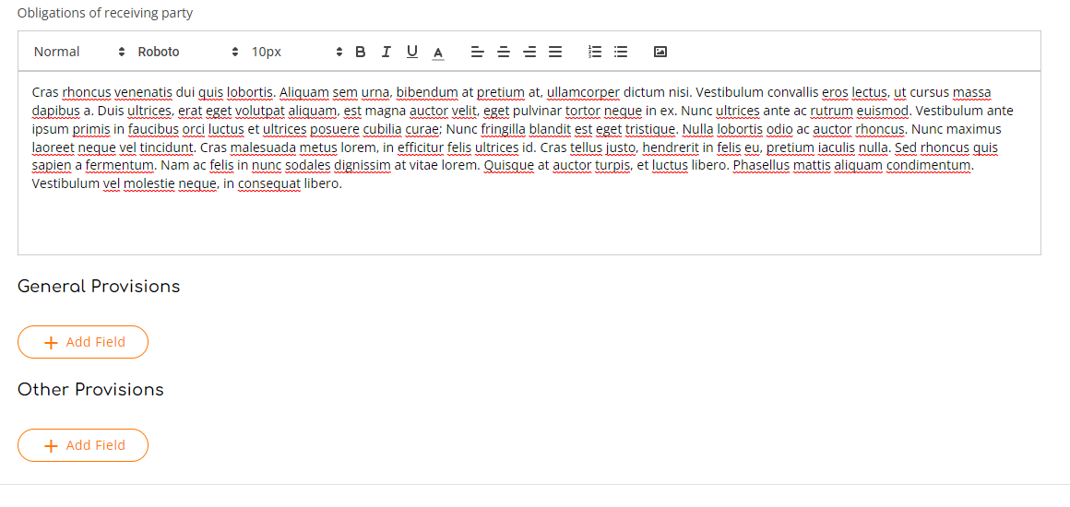Viewport: 1070px width, 507px height.
Task: Align text right
Action: 529,52
